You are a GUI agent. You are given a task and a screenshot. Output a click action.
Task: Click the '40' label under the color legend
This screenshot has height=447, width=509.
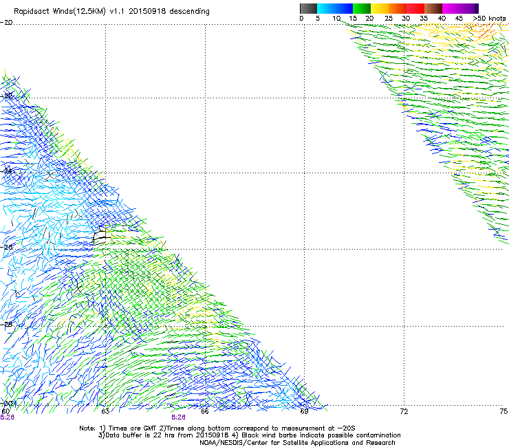[442, 19]
